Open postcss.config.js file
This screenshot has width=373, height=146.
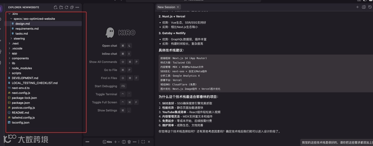[23, 108]
